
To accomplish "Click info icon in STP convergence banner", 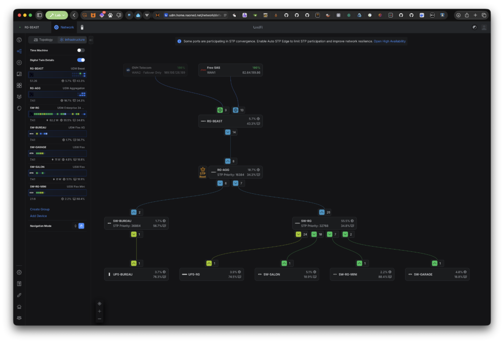I will point(179,41).
